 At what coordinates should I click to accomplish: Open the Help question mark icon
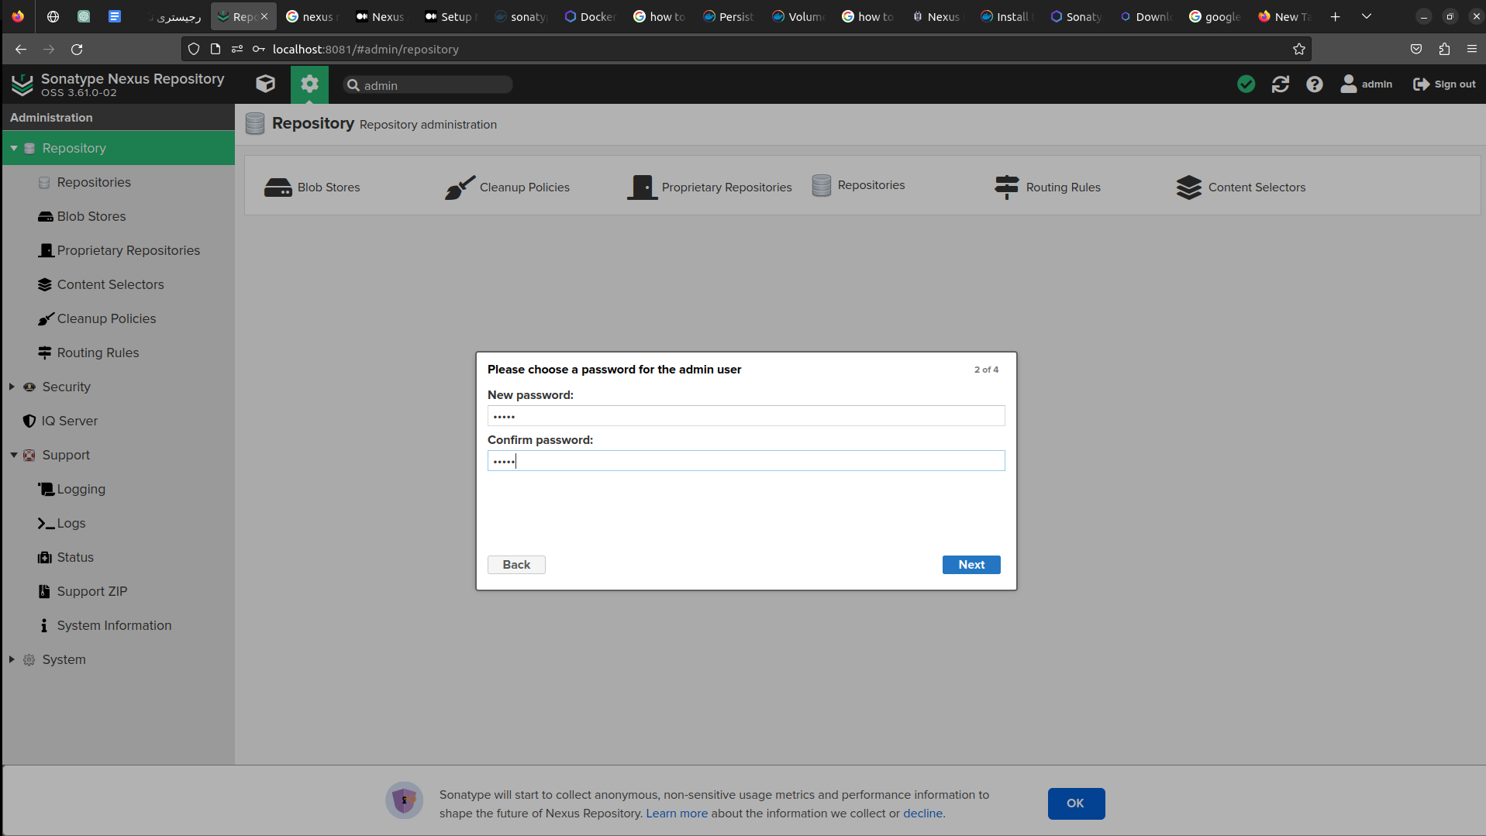tap(1314, 84)
